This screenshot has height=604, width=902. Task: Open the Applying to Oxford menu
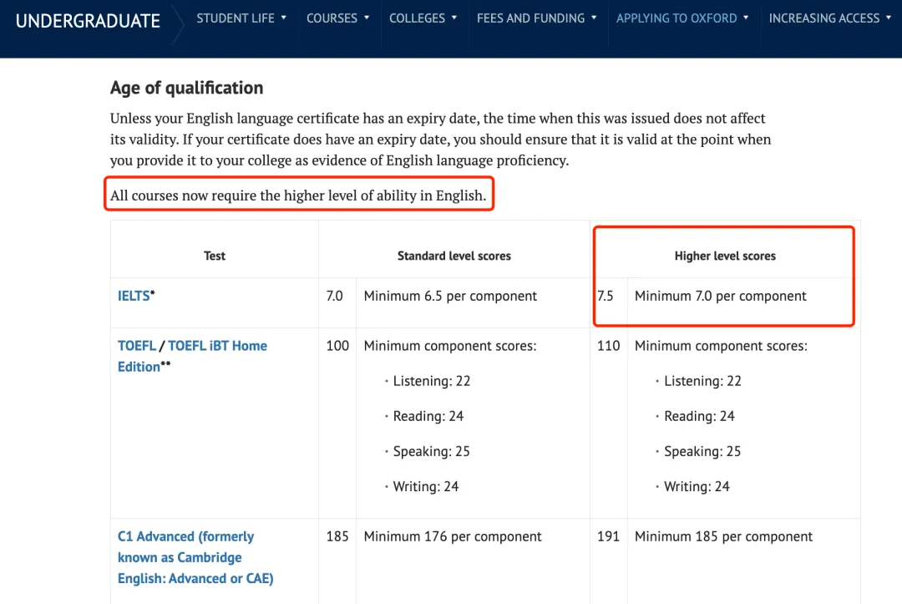click(682, 18)
